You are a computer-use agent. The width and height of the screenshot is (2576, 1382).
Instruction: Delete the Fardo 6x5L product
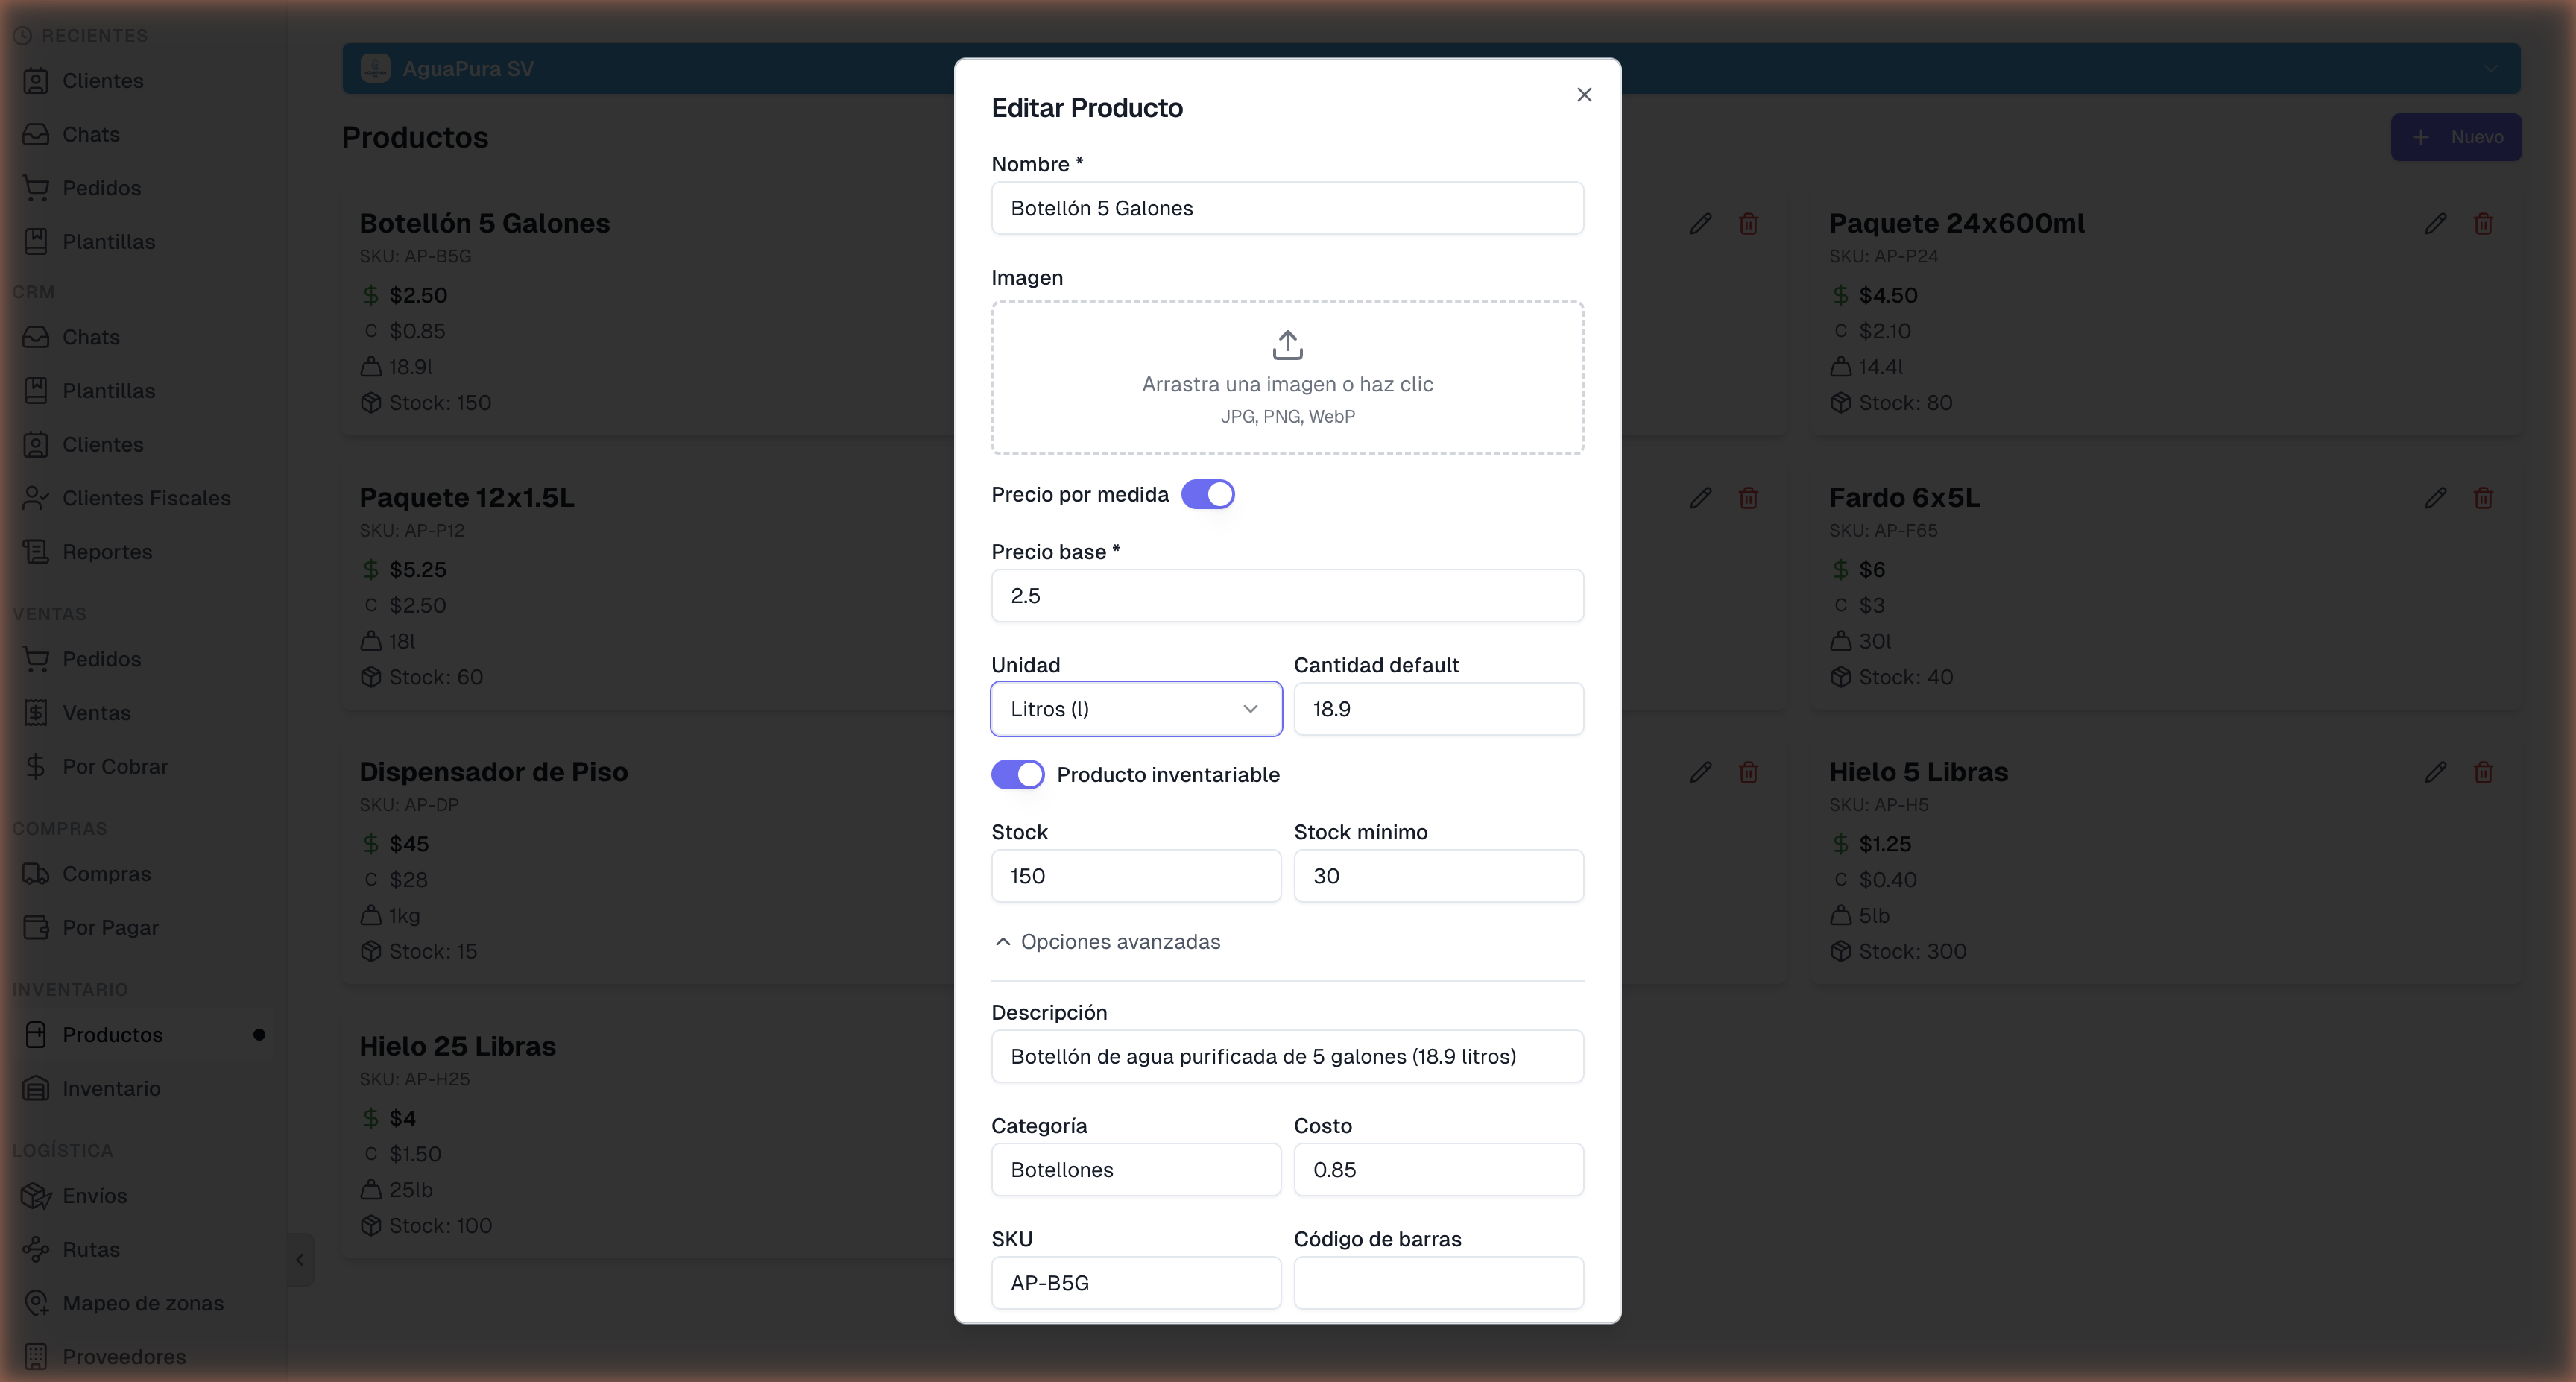point(2484,497)
